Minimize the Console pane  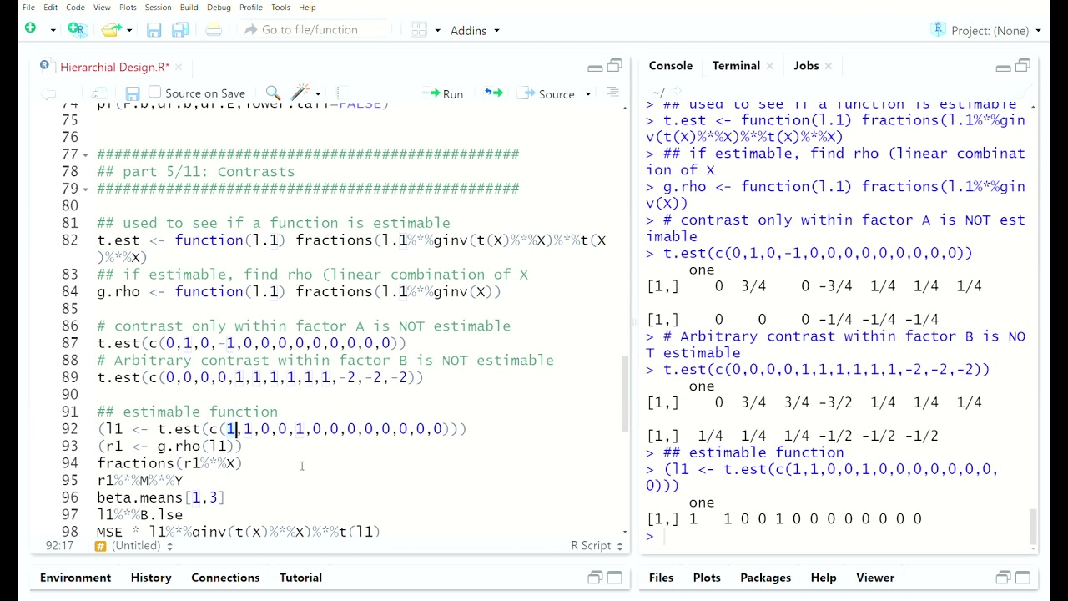coord(1004,68)
